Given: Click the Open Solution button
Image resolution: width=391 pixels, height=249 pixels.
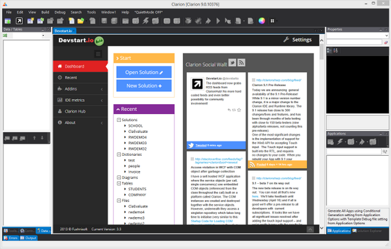Looking at the screenshot, I should pos(144,72).
